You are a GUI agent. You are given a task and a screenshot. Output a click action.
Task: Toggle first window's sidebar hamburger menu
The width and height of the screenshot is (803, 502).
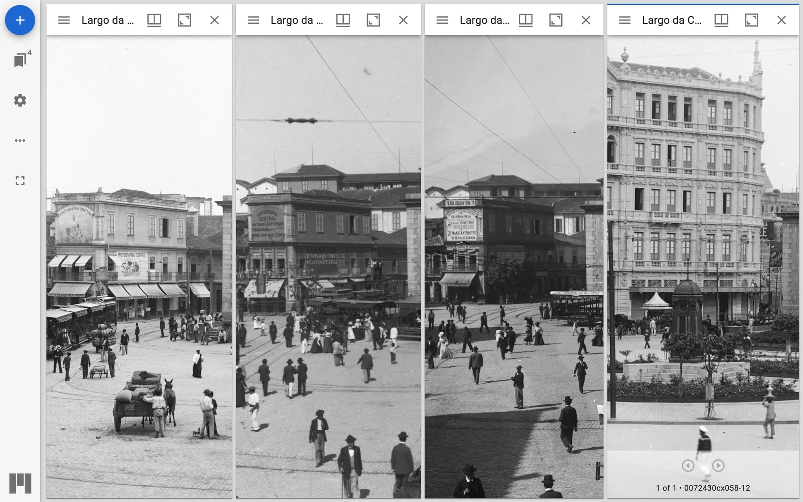[x=64, y=20]
